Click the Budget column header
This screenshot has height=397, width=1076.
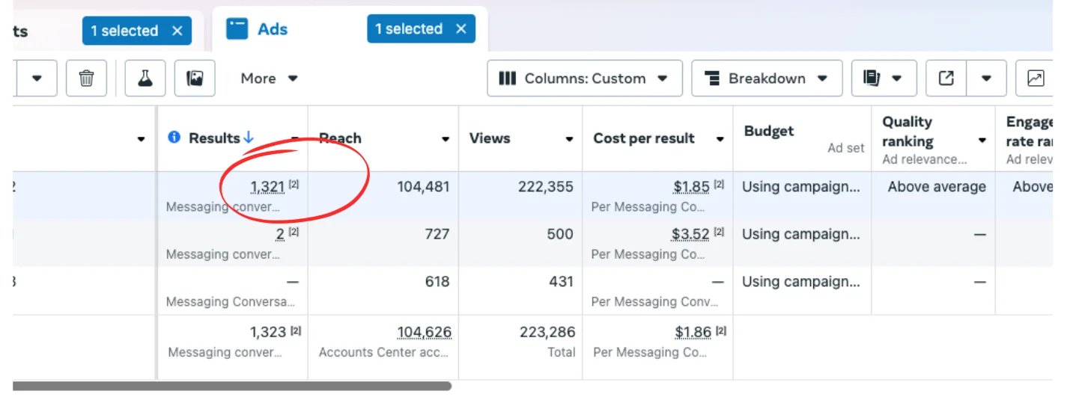pyautogui.click(x=769, y=131)
